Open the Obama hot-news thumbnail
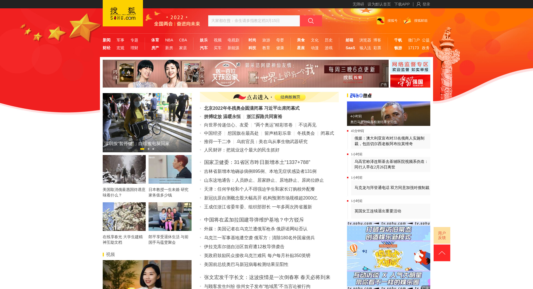Screen dimensions: 533x289 388,113
